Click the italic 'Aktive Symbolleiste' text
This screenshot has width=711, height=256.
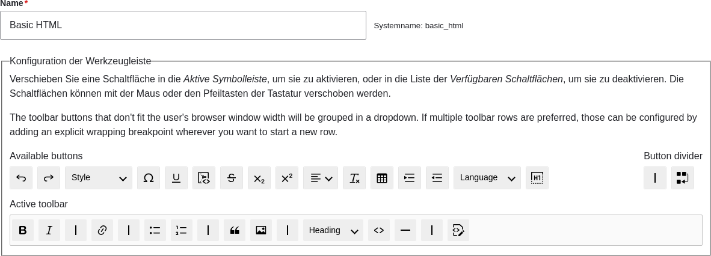(225, 79)
